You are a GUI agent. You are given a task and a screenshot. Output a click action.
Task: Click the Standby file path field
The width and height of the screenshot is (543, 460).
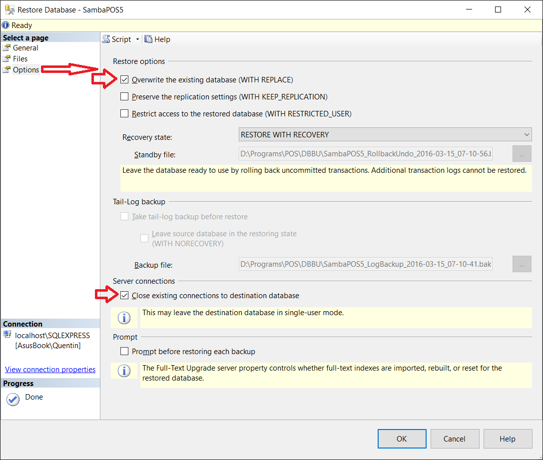[x=365, y=154]
